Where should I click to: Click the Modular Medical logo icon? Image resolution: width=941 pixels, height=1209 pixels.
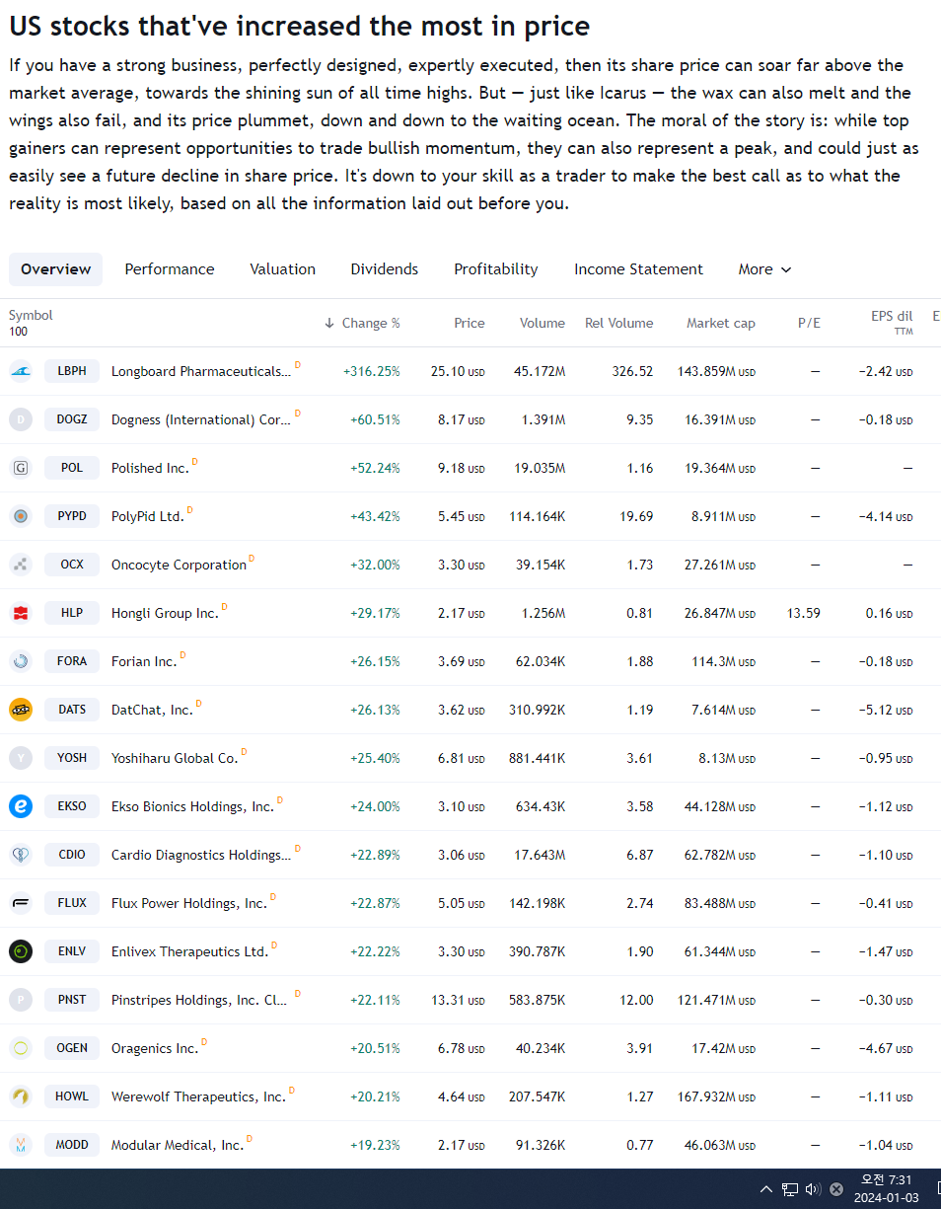[x=21, y=1145]
